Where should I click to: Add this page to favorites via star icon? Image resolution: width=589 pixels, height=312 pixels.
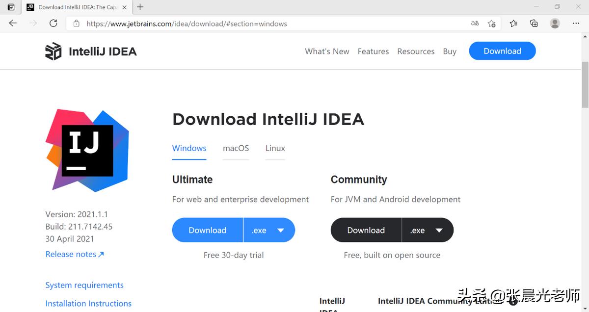pyautogui.click(x=492, y=23)
